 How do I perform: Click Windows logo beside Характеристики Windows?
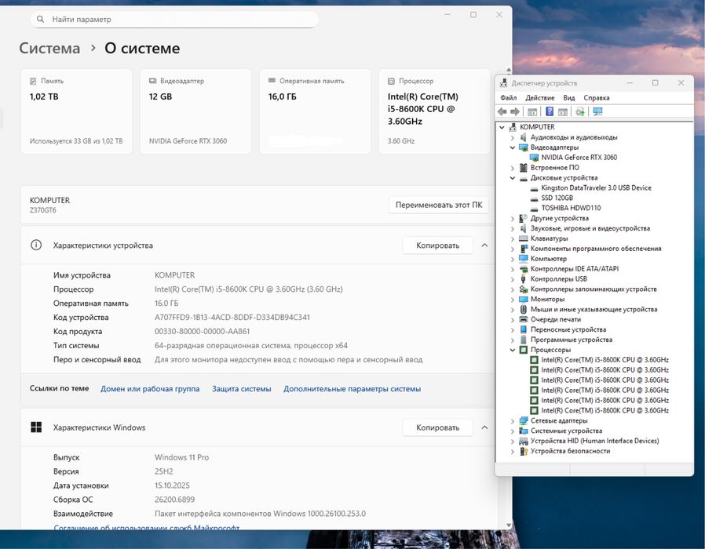(36, 427)
